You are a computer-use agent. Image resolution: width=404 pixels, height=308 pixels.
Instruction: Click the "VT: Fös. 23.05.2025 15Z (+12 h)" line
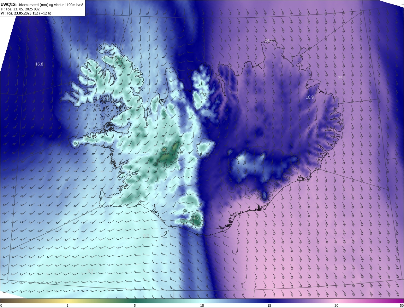click(x=26, y=13)
